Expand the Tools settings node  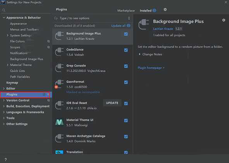(4, 118)
